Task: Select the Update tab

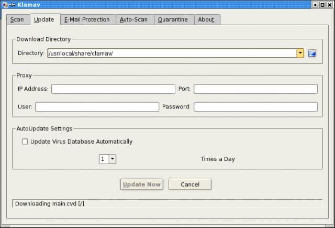Action: 44,20
